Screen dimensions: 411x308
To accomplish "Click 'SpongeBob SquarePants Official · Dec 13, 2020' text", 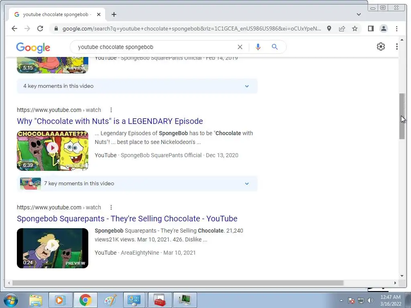I will 179,155.
